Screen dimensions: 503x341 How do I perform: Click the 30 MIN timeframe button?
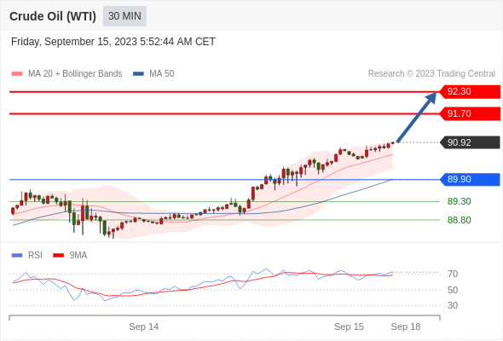tap(124, 16)
